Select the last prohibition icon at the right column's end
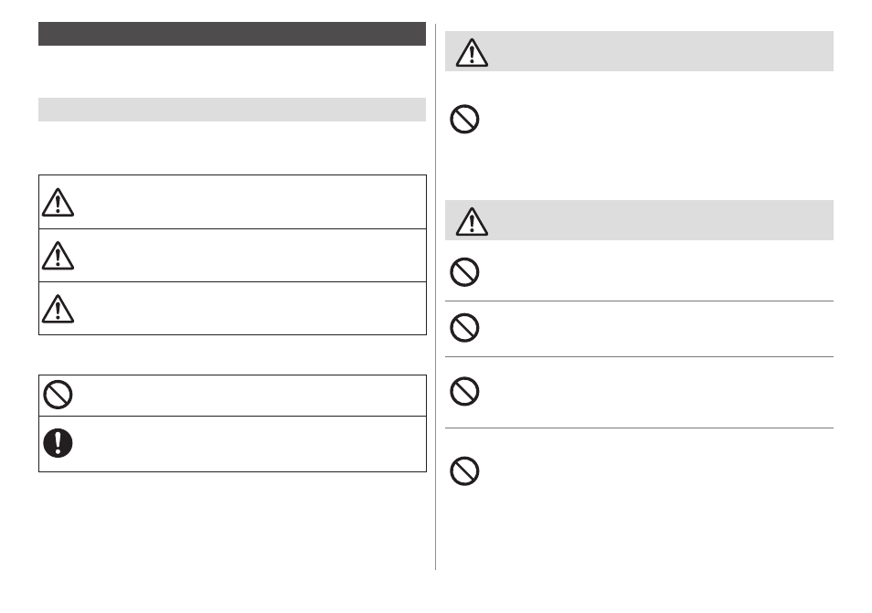The height and width of the screenshot is (613, 872). [464, 471]
